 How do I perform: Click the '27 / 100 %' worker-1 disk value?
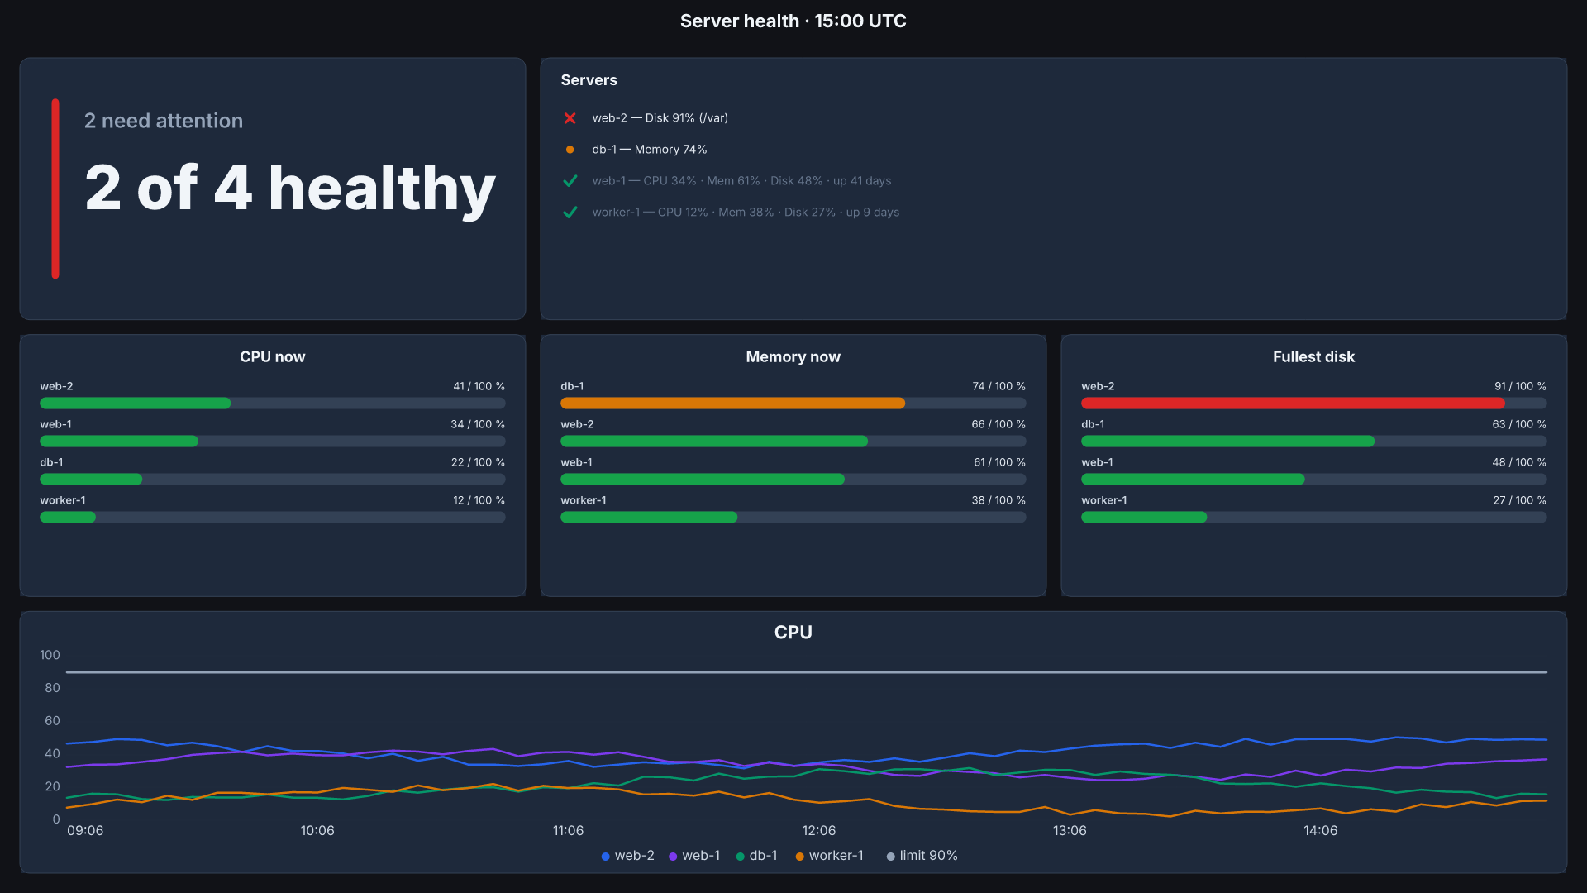coord(1519,500)
